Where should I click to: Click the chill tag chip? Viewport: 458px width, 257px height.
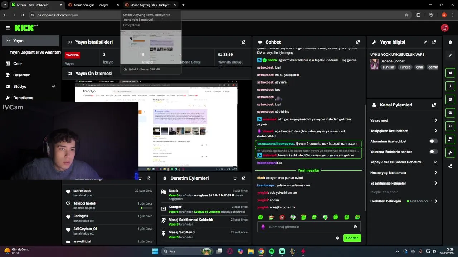419,67
